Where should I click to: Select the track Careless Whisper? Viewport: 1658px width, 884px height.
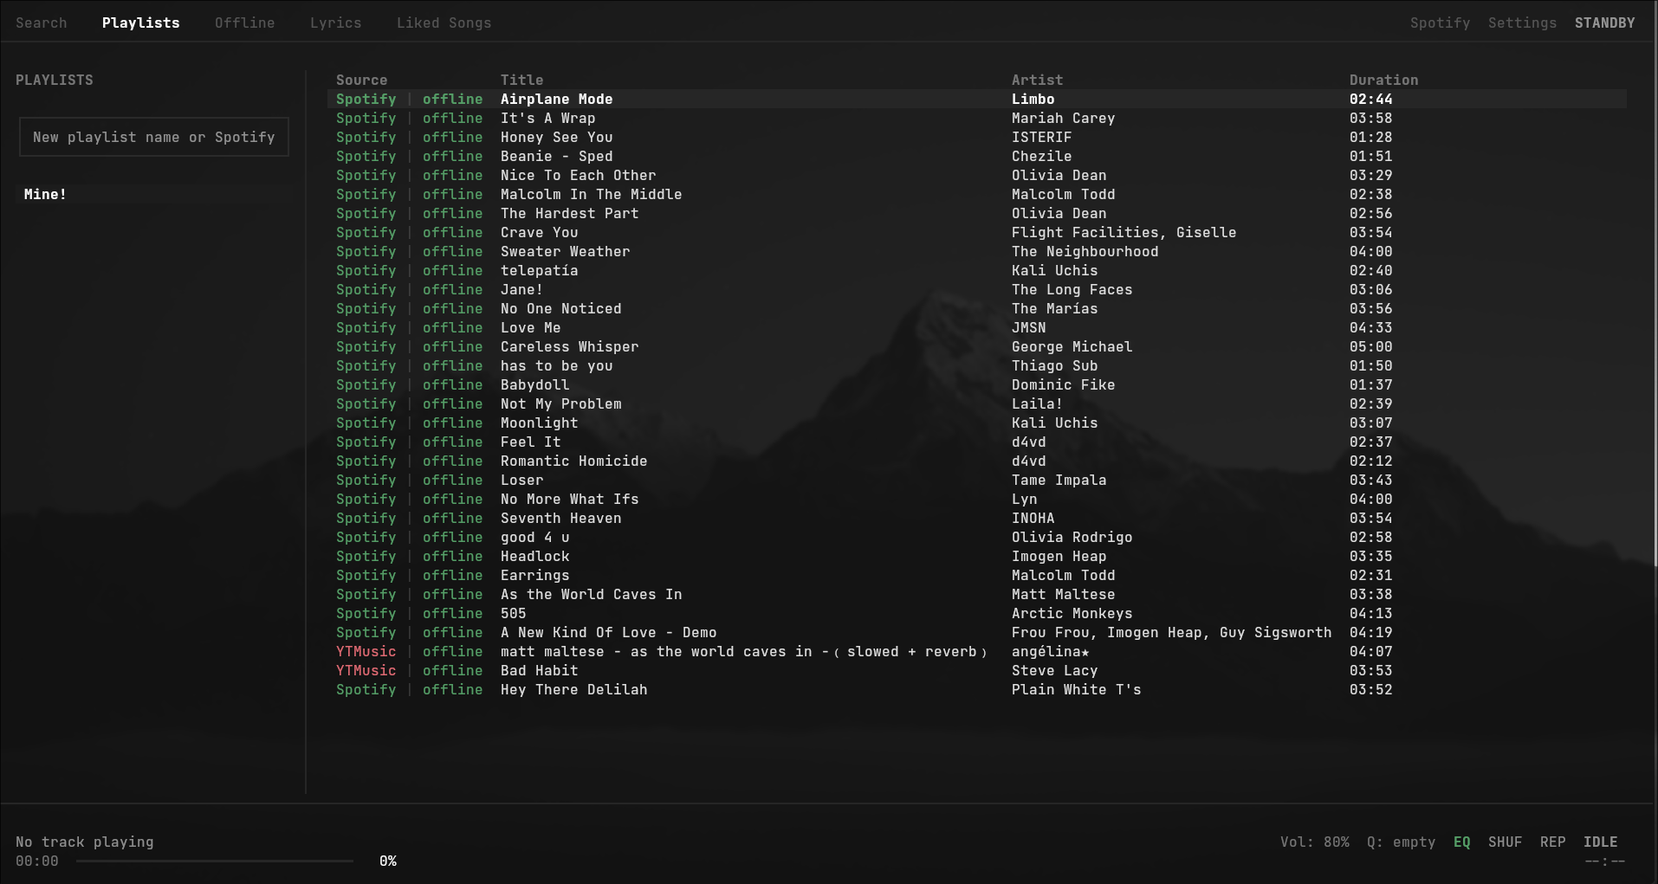point(977,346)
